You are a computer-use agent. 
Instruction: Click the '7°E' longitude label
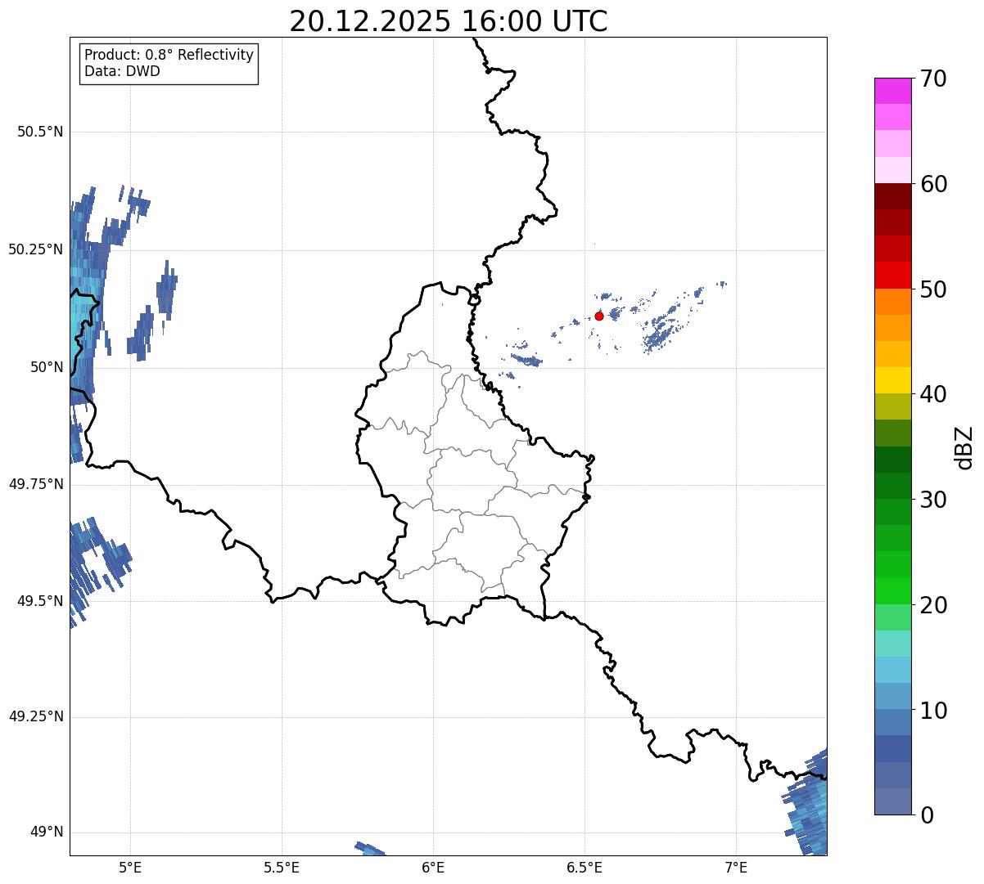pos(736,867)
